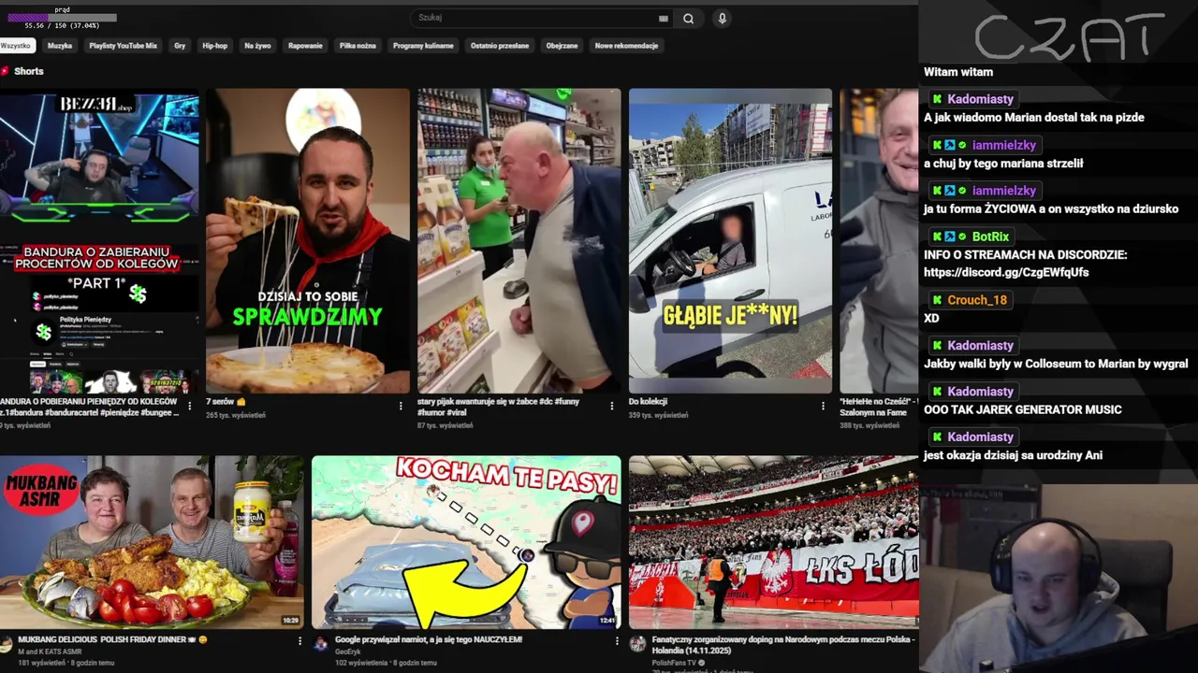1198x673 pixels.
Task: Open the '7 serów' short title
Action: tap(226, 401)
